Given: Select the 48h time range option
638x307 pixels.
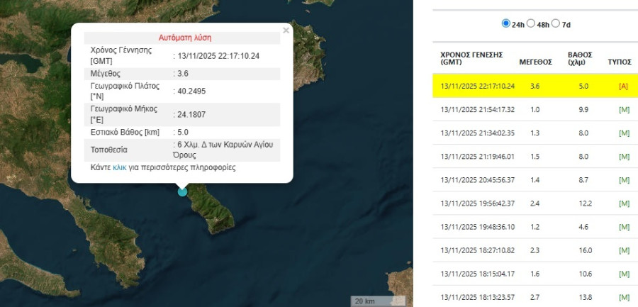Looking at the screenshot, I should point(531,23).
